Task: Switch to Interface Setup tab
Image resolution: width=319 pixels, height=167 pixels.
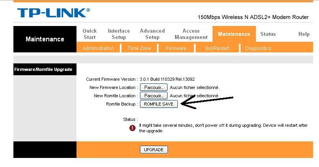Action: click(x=119, y=34)
